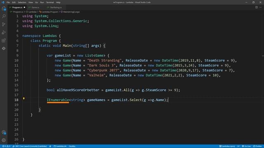The height and width of the screenshot is (148, 264).
Task: Open the Edit menu
Action: tap(14, 2)
